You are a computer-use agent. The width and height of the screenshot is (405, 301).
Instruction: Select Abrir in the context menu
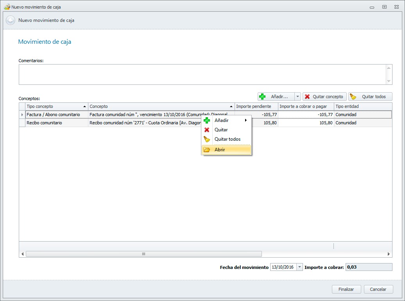(x=226, y=150)
